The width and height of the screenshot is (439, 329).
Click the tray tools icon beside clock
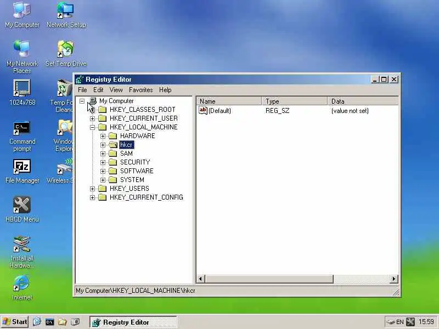410,322
